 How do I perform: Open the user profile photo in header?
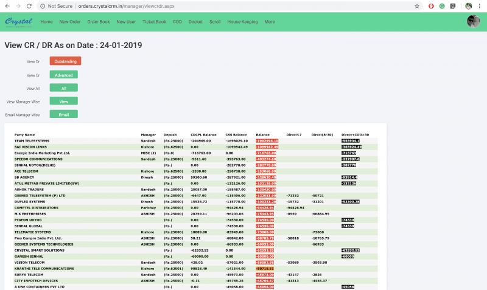[474, 21]
